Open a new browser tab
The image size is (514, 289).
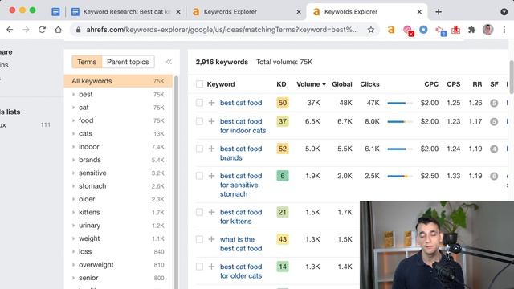coord(439,12)
